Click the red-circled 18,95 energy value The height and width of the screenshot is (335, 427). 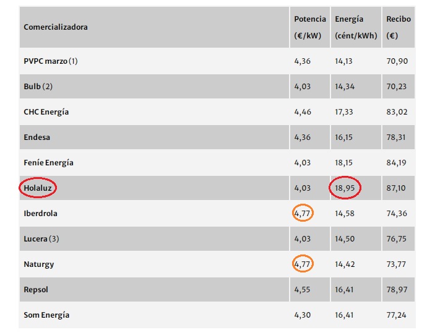pyautogui.click(x=345, y=188)
